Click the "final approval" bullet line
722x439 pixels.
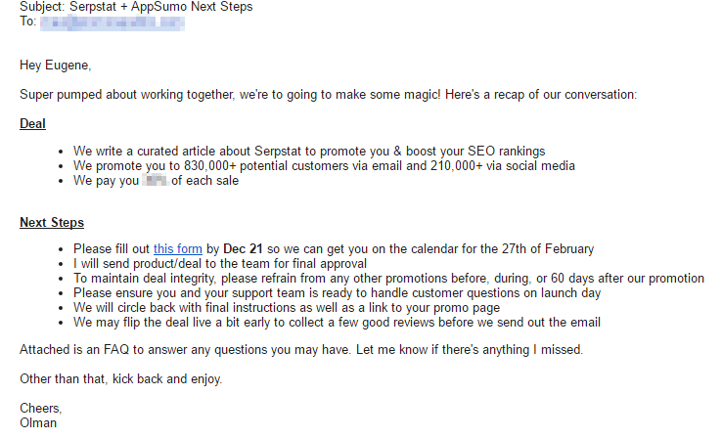point(220,264)
